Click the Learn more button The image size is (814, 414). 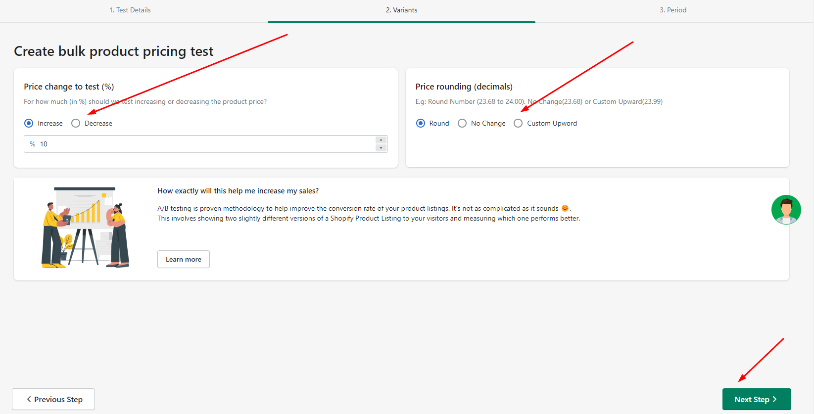183,259
